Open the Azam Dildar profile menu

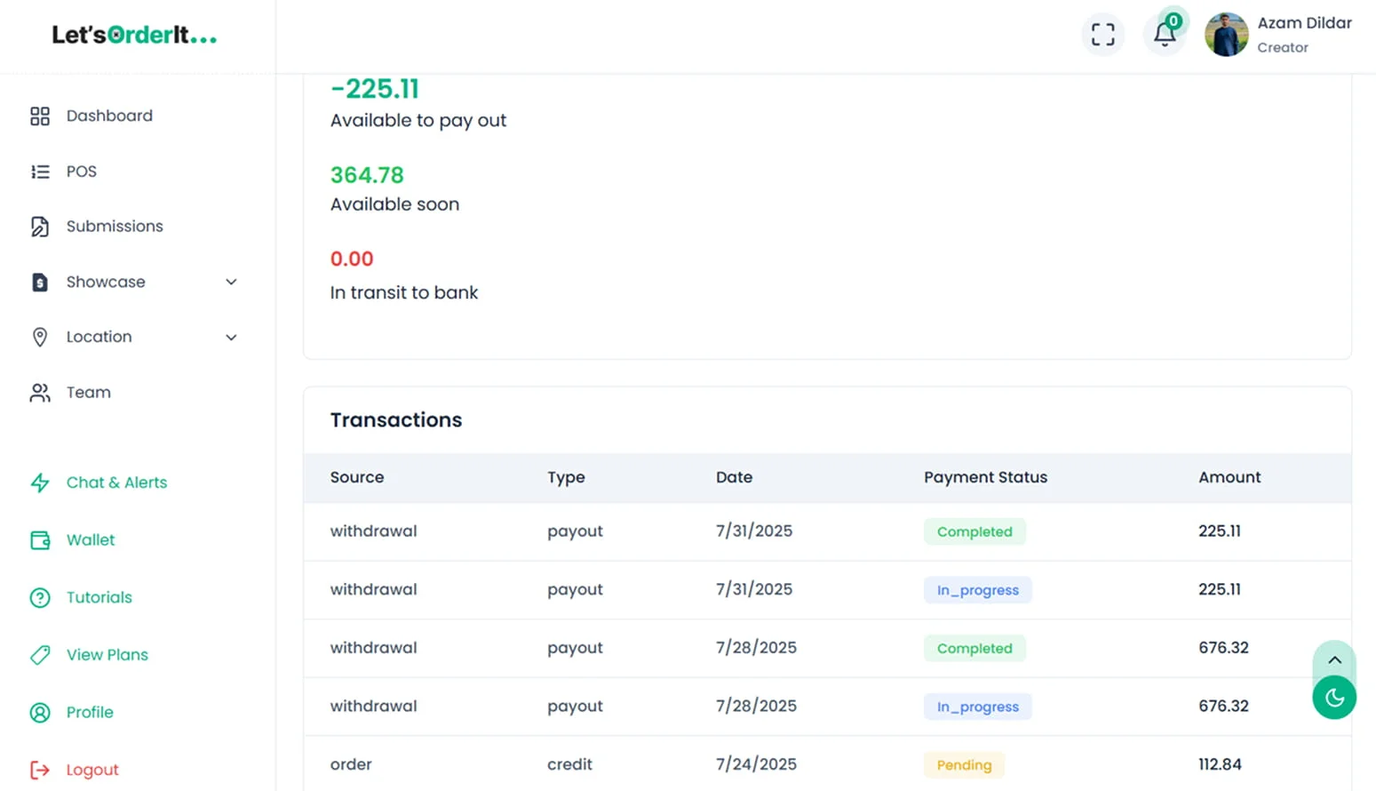1277,35
